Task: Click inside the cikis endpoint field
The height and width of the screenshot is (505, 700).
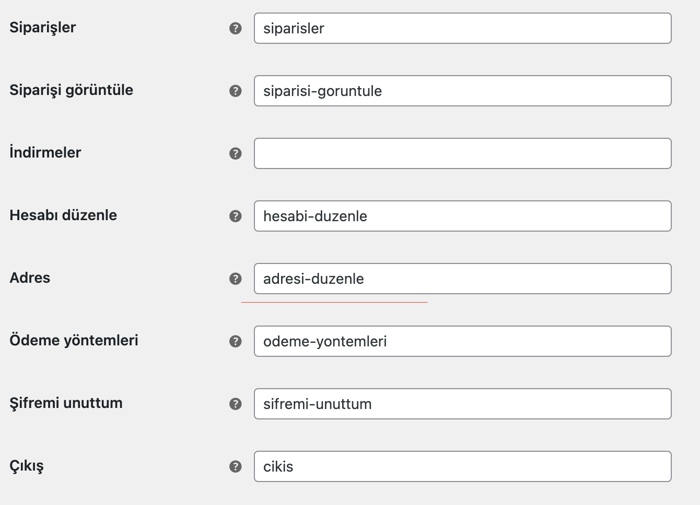Action: [462, 466]
